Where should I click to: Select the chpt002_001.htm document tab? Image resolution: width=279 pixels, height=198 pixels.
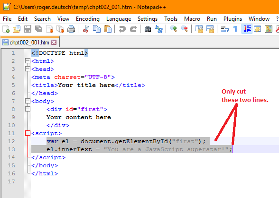pyautogui.click(x=29, y=43)
